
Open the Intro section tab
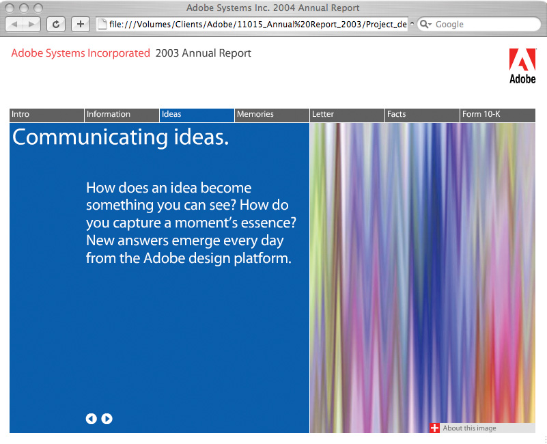click(46, 115)
